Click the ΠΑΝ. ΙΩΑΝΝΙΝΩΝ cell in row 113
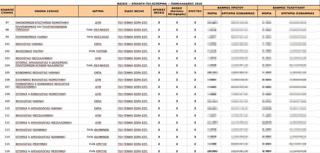 [98, 130]
